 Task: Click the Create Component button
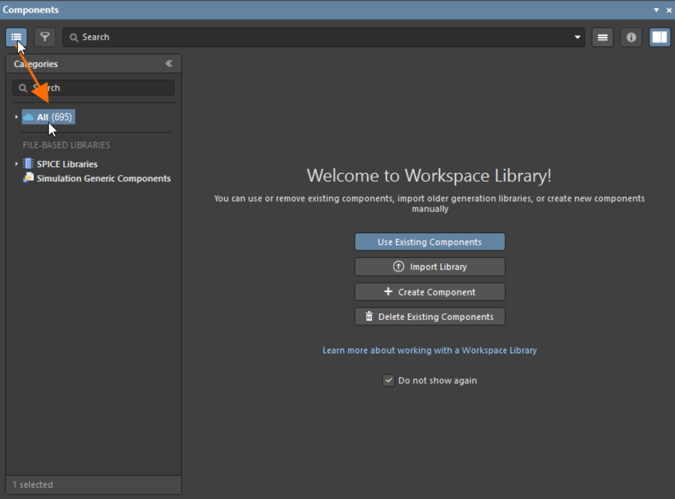430,292
